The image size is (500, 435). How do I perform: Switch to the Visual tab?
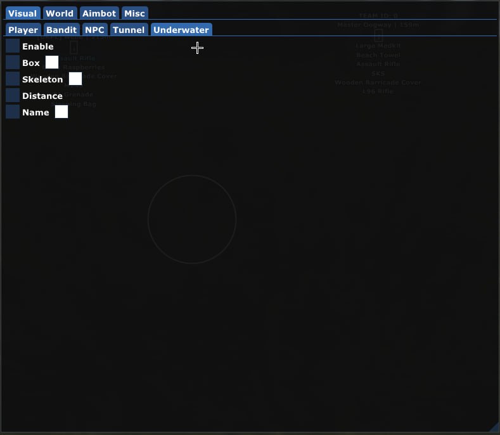[x=23, y=13]
